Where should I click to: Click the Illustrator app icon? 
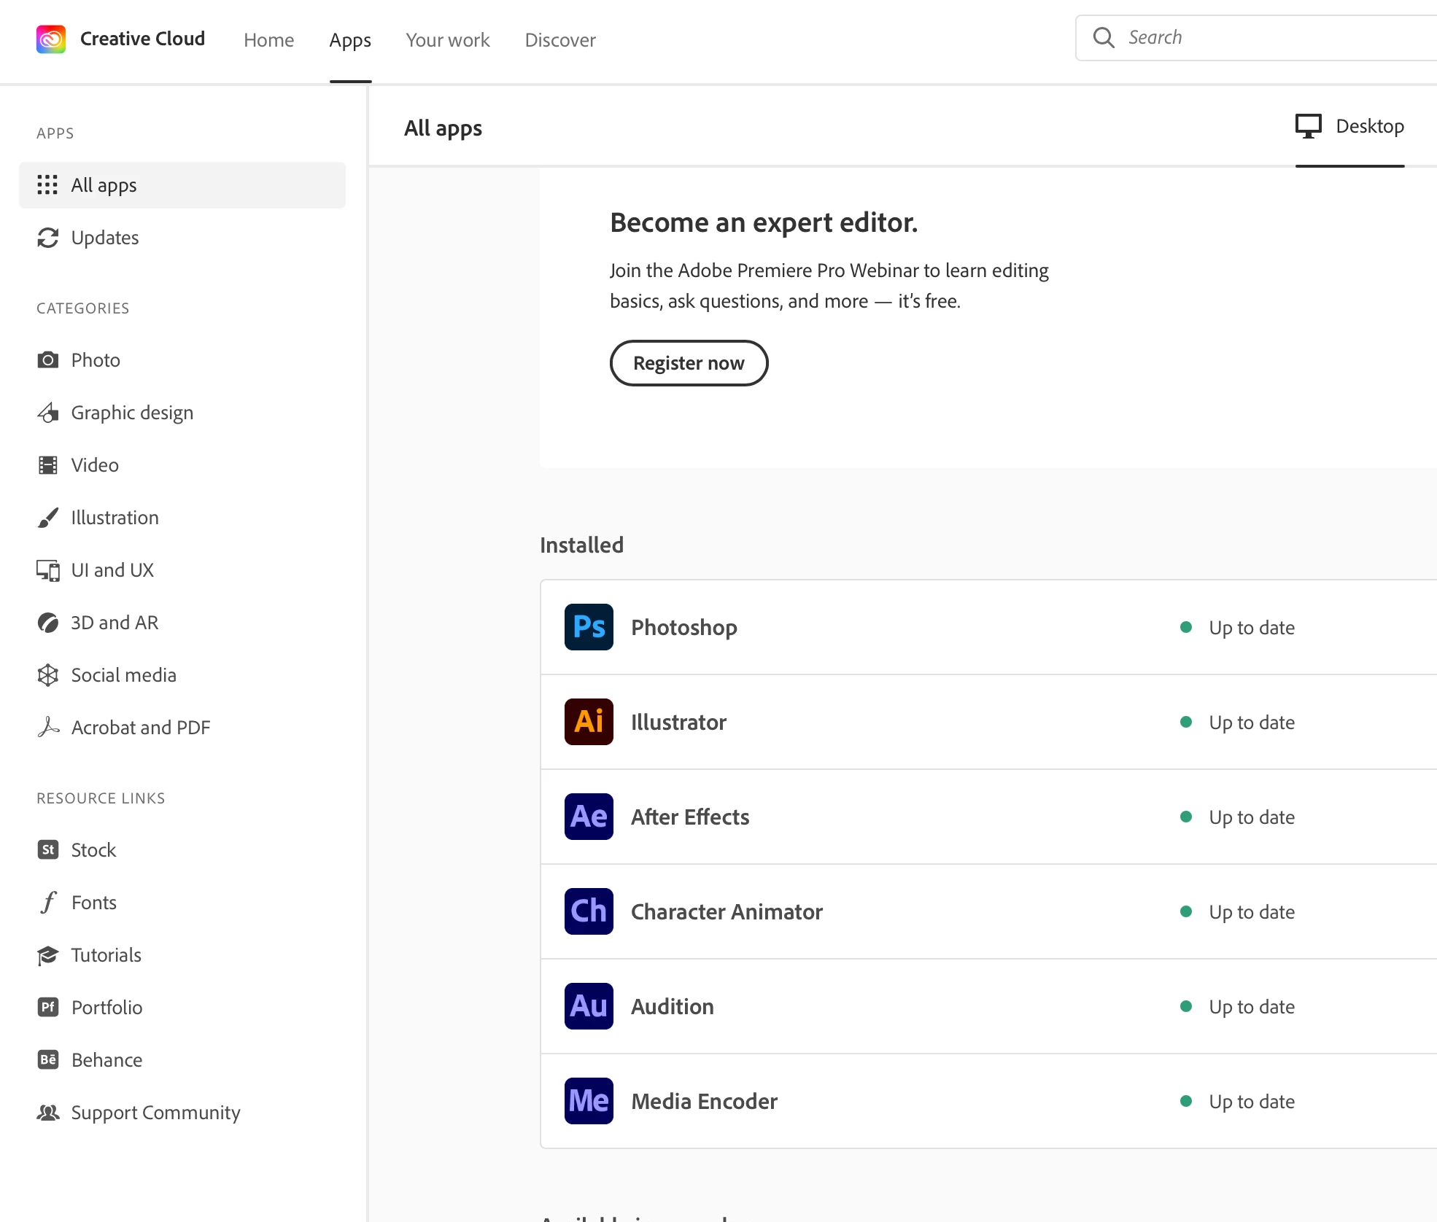point(588,722)
